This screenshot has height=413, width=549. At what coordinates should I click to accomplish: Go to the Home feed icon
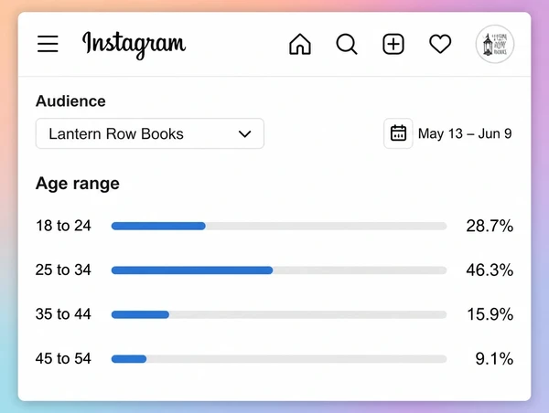click(x=300, y=44)
